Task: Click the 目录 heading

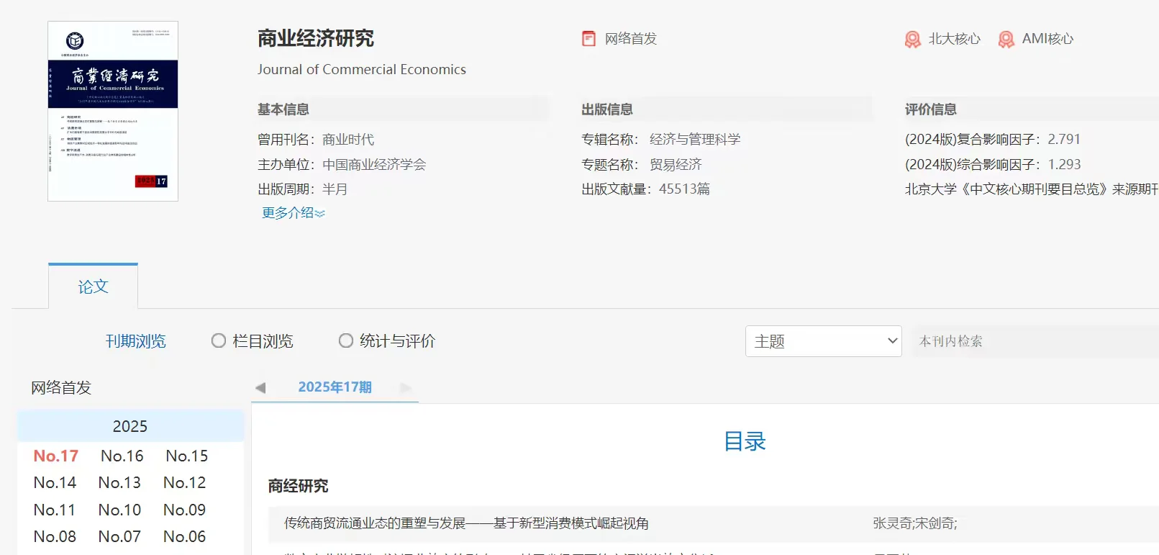Action: [x=745, y=441]
